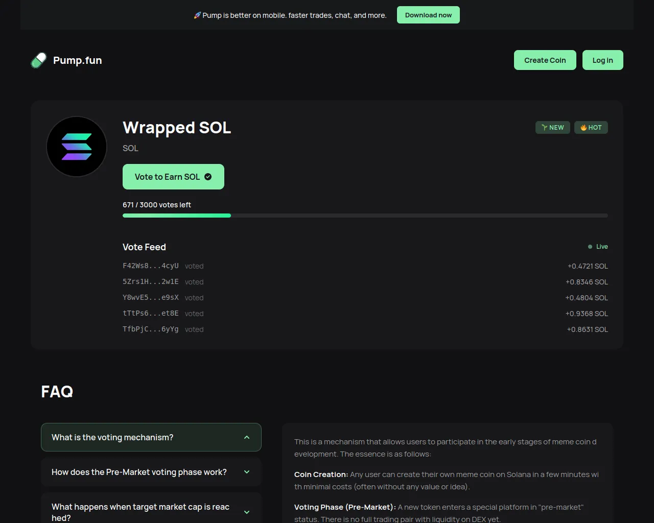Click the Log in button

click(x=603, y=60)
